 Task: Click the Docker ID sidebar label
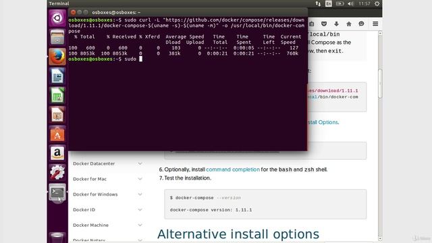pyautogui.click(x=84, y=210)
